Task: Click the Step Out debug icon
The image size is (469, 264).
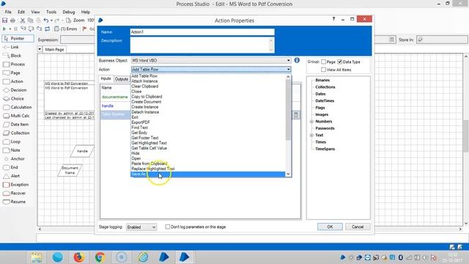Action: pyautogui.click(x=39, y=29)
